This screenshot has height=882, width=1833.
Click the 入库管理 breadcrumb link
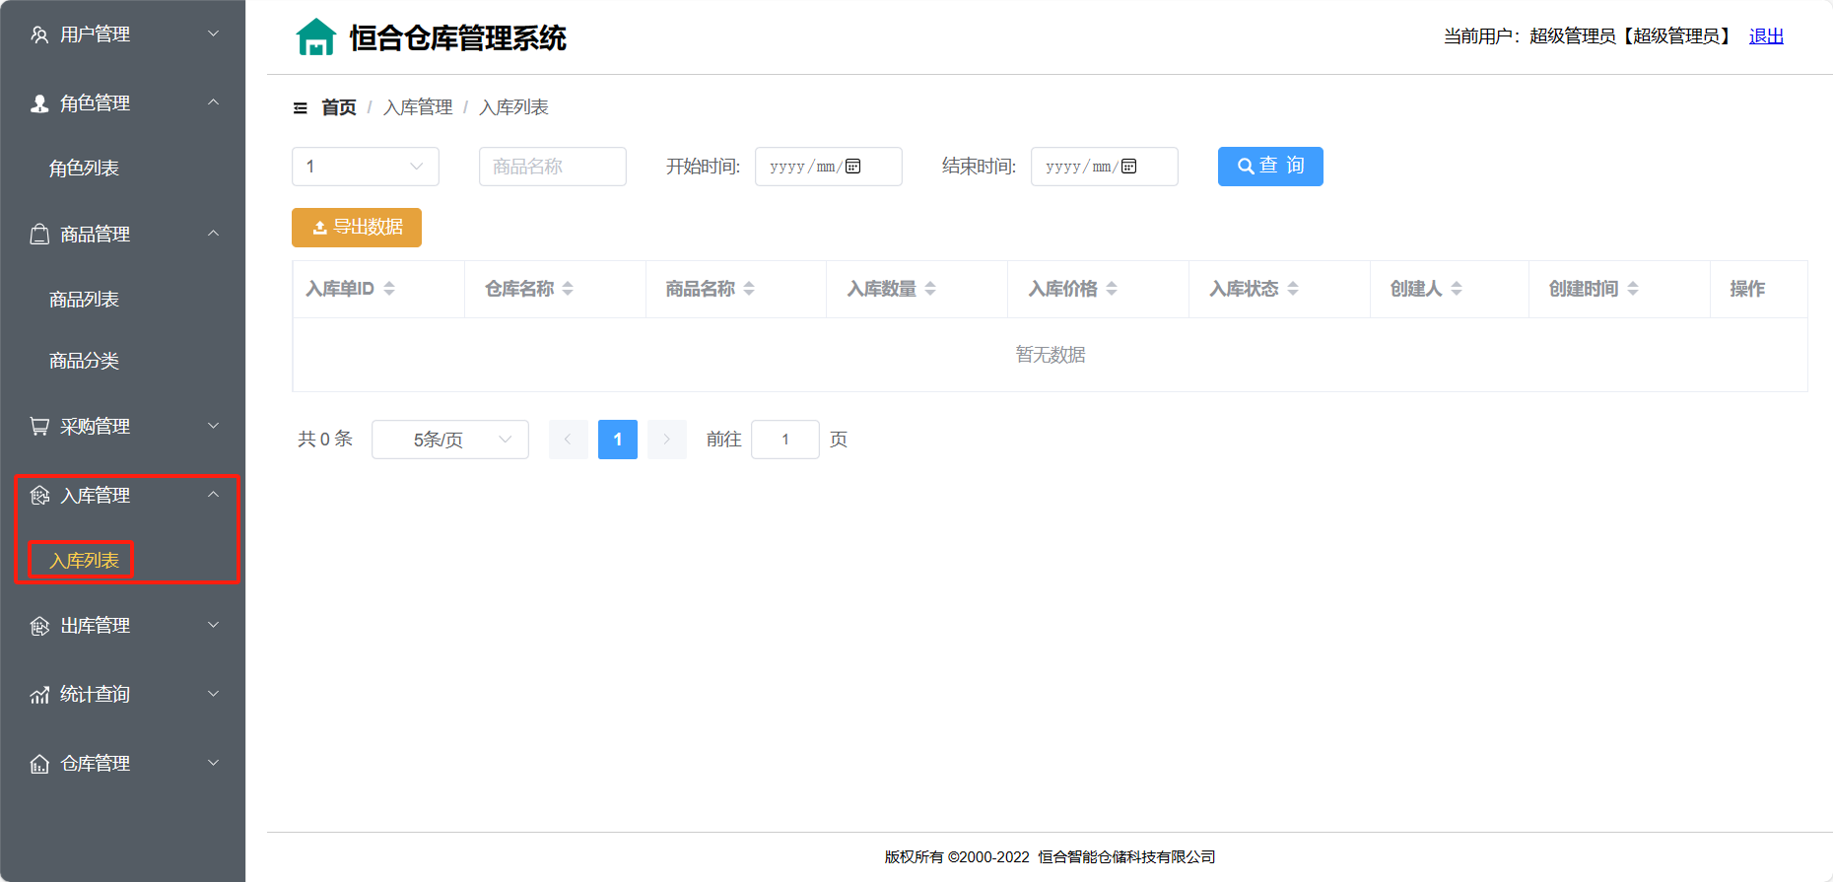coord(418,107)
